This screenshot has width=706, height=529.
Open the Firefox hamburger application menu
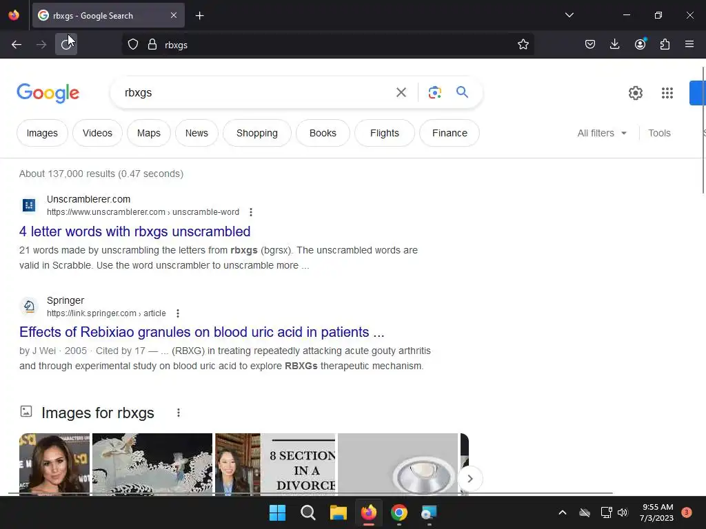(689, 45)
